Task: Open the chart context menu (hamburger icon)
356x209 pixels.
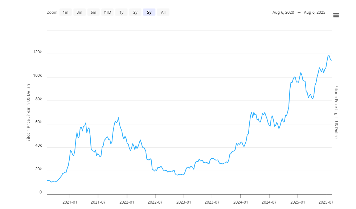Action: click(336, 15)
